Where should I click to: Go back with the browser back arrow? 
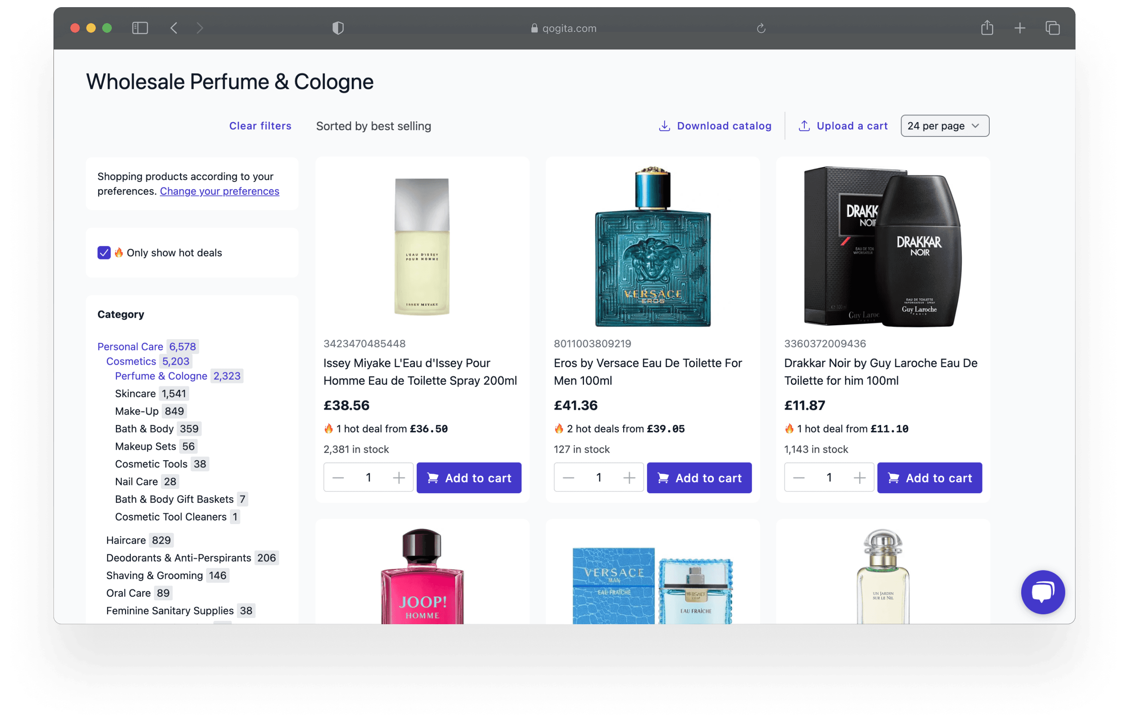[174, 28]
